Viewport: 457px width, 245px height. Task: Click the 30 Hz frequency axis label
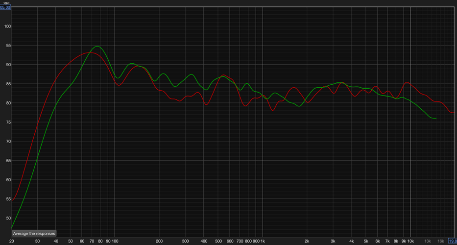click(x=38, y=241)
